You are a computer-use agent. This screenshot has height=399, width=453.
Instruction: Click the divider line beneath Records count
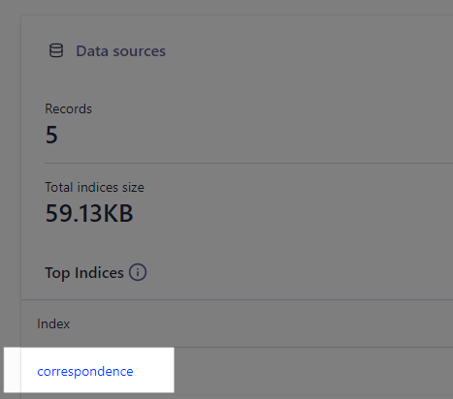pyautogui.click(x=248, y=164)
